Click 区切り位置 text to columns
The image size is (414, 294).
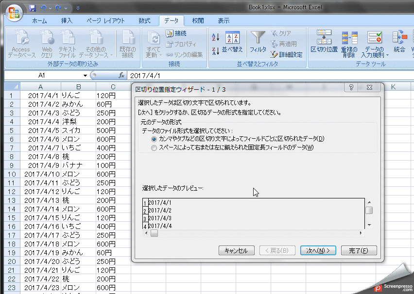324,41
